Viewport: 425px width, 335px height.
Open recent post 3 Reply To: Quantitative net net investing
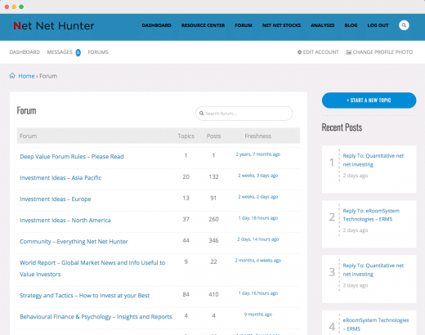[x=373, y=270]
